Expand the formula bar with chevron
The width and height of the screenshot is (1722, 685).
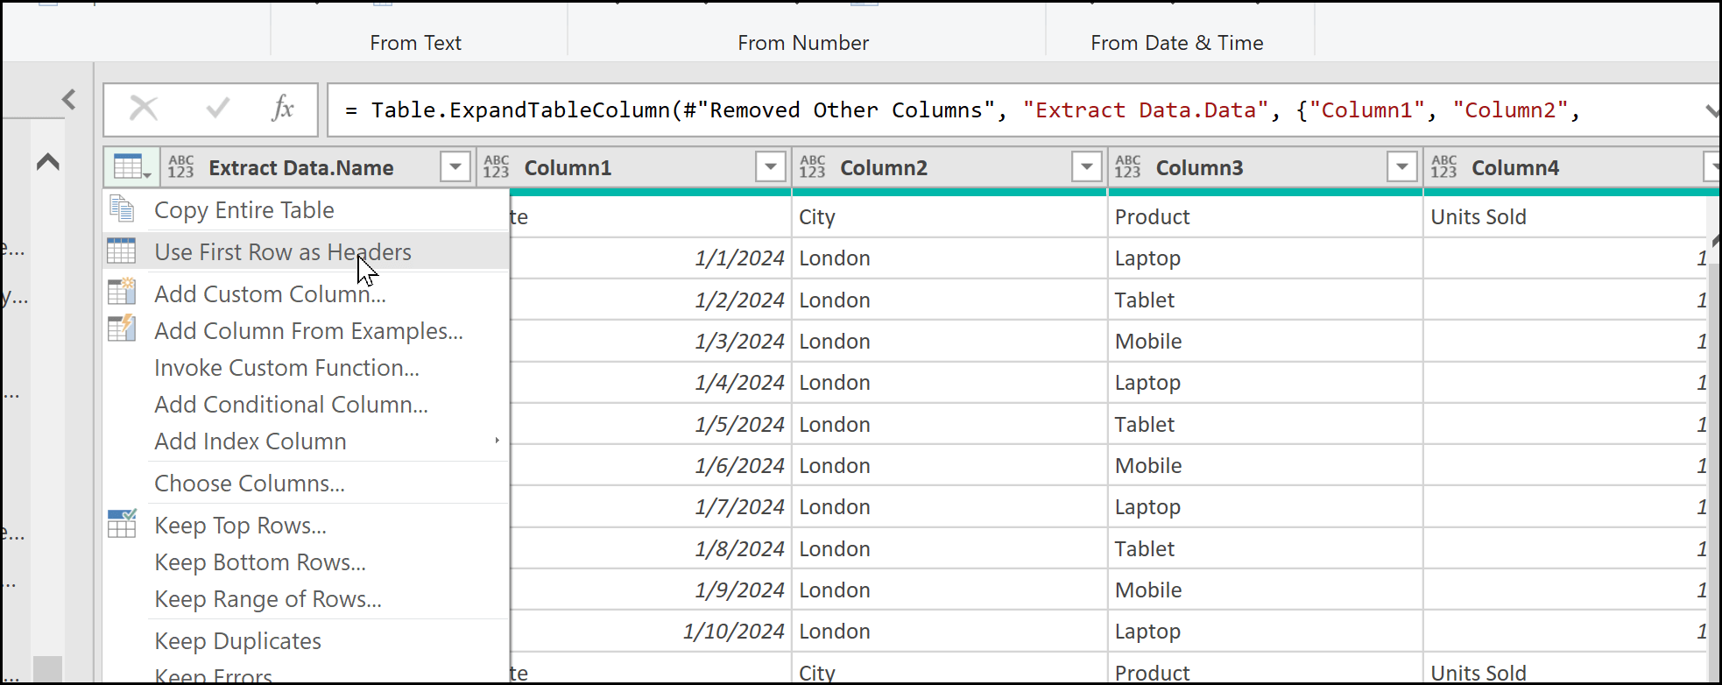1711,110
